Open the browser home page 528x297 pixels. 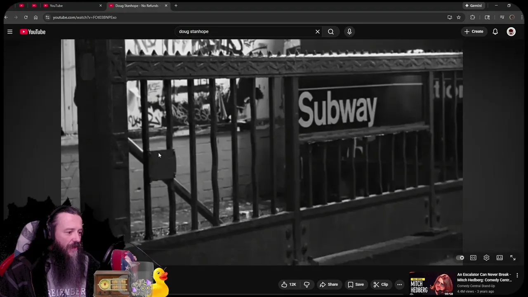point(35,17)
